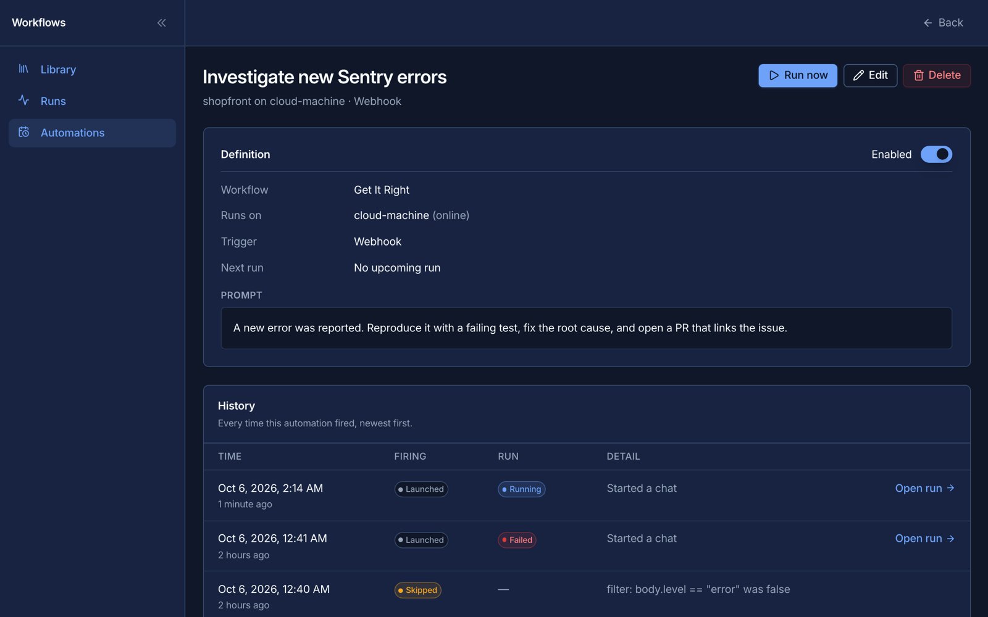Screen dimensions: 988x617
Task: Click the Skipped firing badge
Action: click(417, 590)
